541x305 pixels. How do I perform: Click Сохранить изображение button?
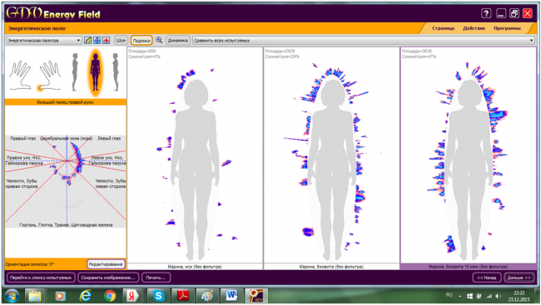click(x=108, y=278)
